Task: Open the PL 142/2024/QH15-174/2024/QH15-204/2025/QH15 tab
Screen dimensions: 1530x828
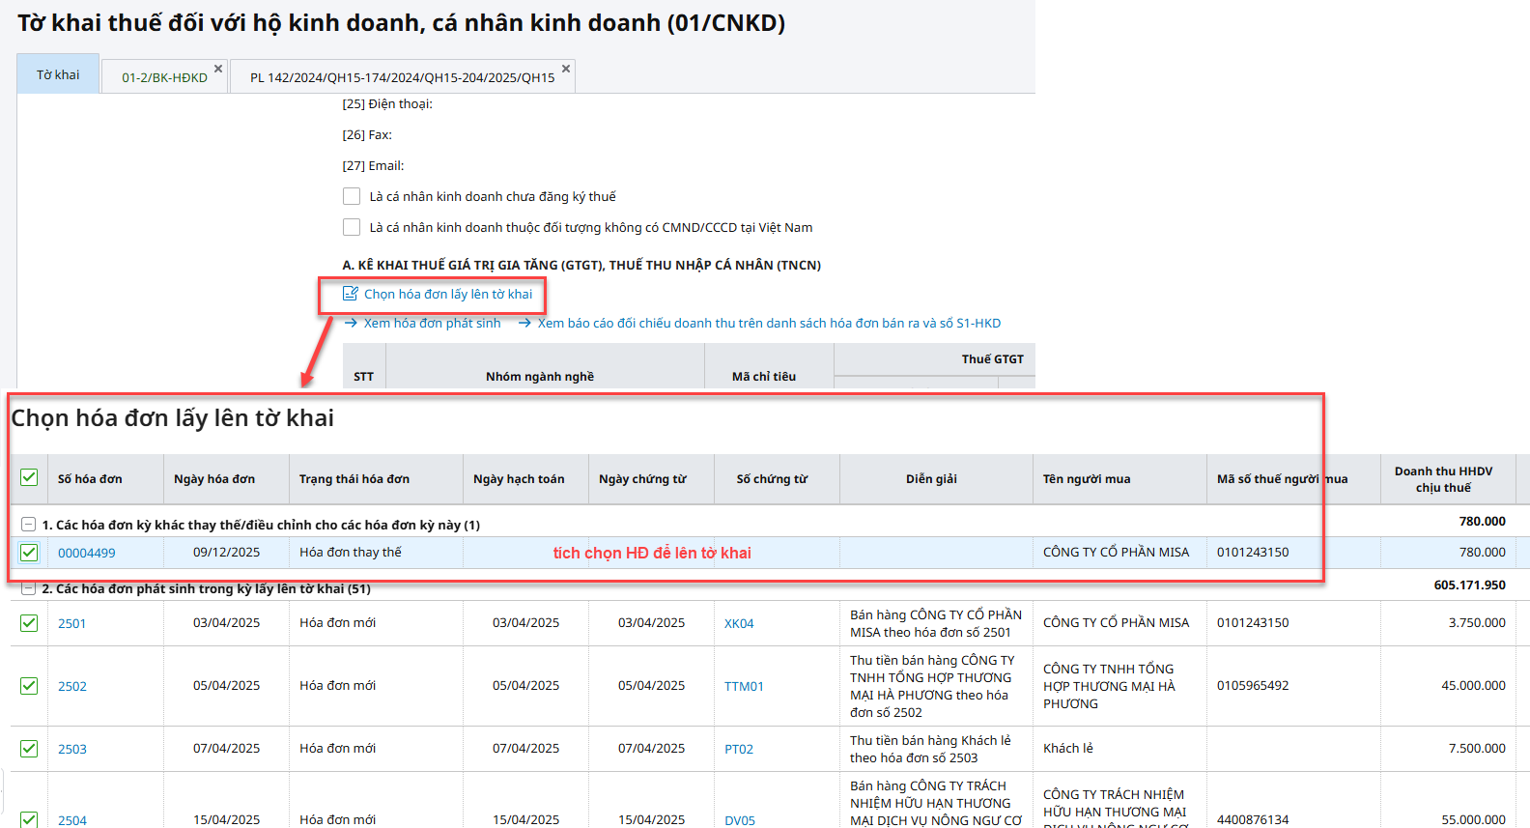Action: (x=402, y=77)
